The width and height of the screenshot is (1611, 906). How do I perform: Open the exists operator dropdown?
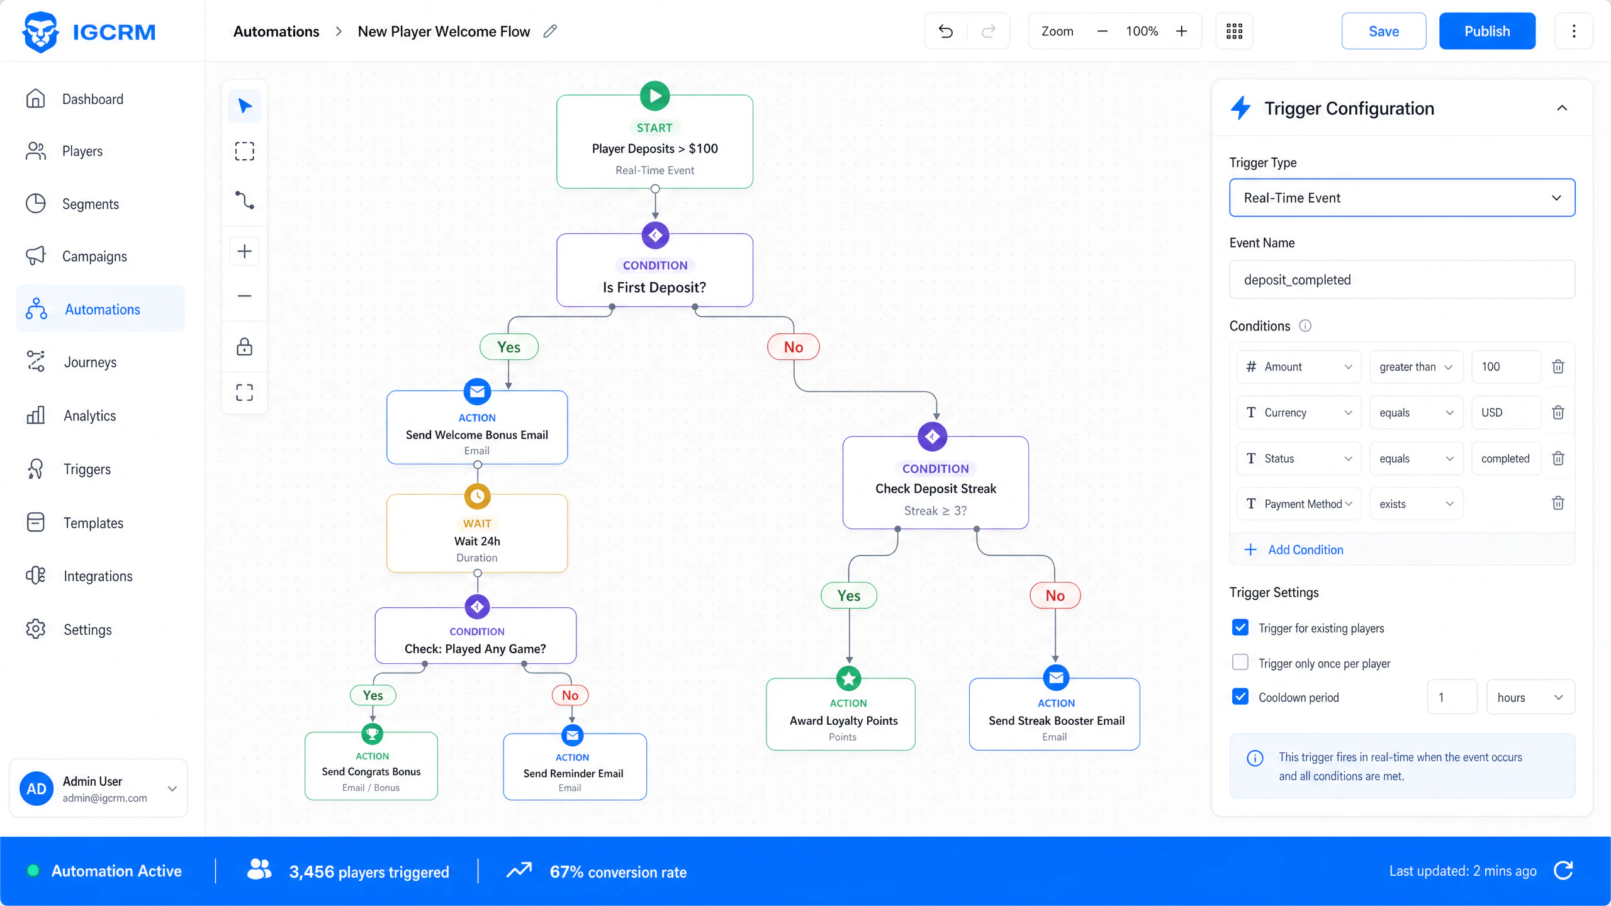click(1417, 504)
